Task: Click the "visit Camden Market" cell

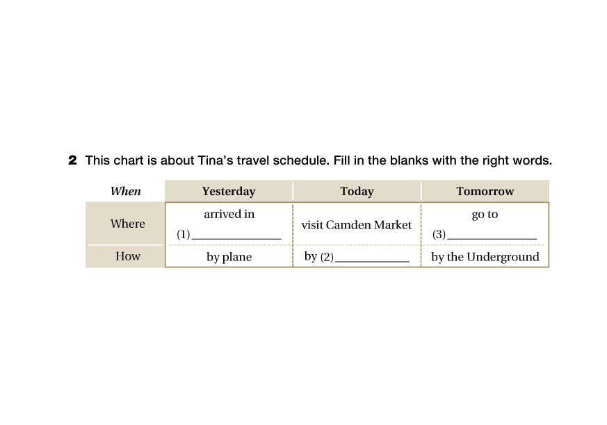Action: (357, 225)
